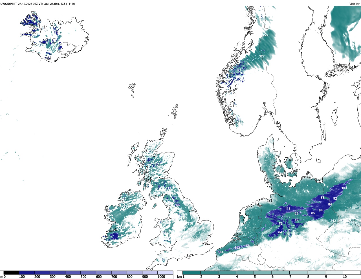Click the visibility value '376' over England

(190, 224)
